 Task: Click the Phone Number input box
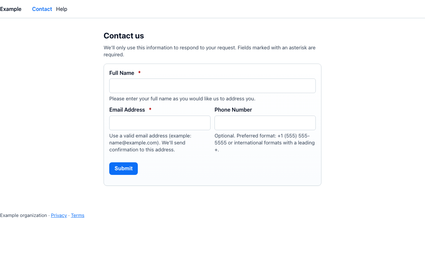pyautogui.click(x=265, y=123)
